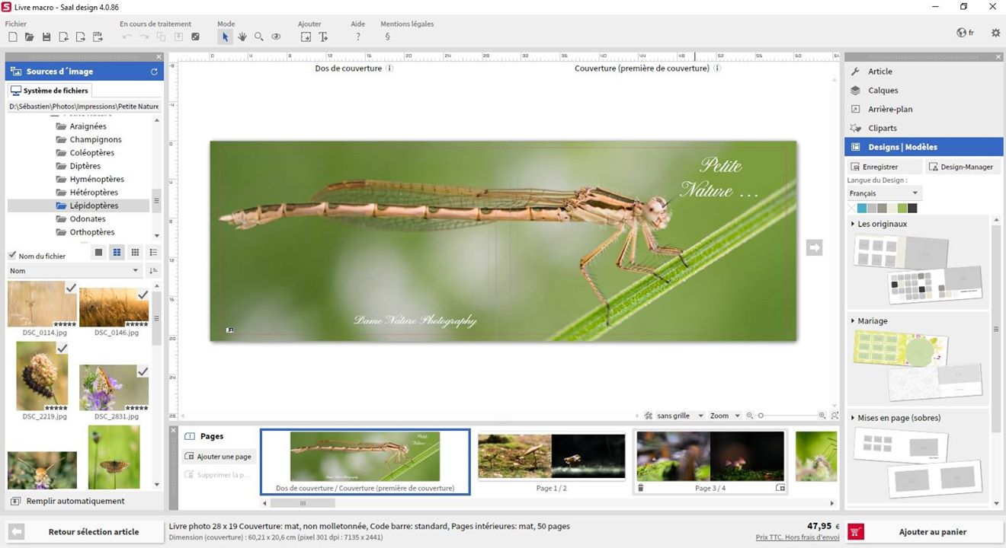Image resolution: width=1006 pixels, height=548 pixels.
Task: Collapse the Mariage designs section
Action: click(853, 321)
